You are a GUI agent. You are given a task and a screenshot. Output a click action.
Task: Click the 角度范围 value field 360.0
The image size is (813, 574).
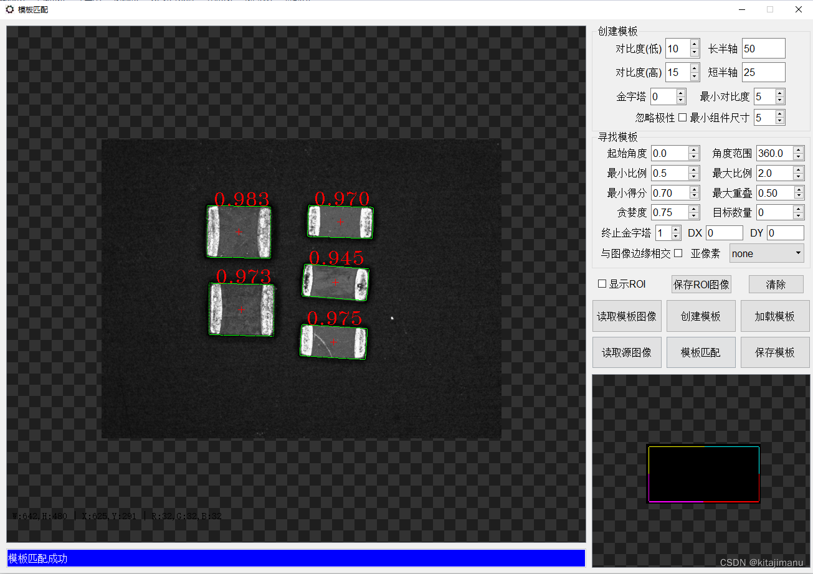coord(776,153)
